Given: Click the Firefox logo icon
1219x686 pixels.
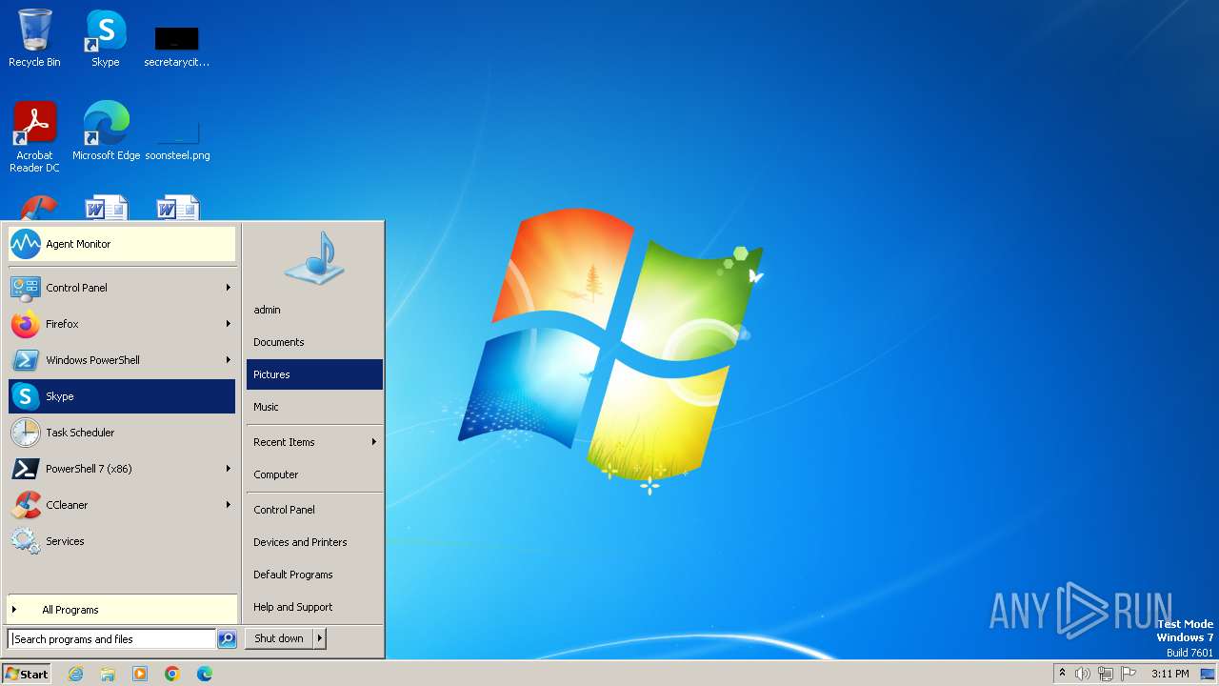Looking at the screenshot, I should click(26, 324).
